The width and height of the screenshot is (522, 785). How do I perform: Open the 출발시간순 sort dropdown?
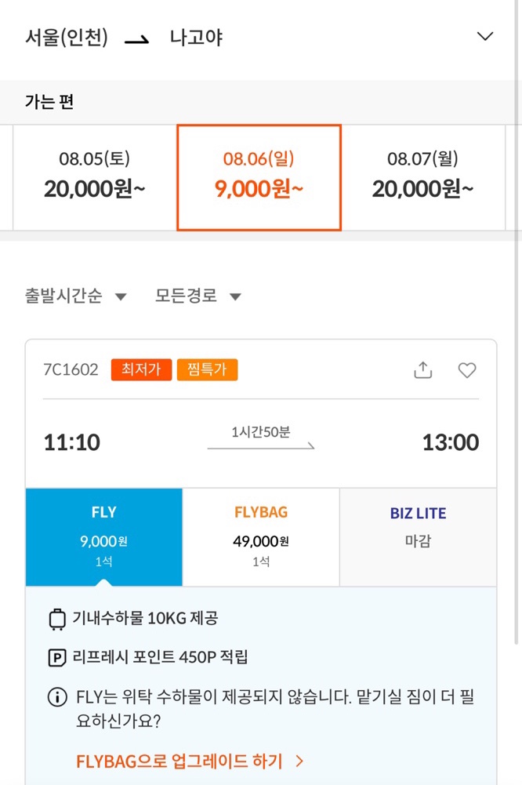tap(75, 296)
